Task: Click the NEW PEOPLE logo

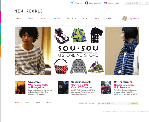Action: (x=29, y=11)
